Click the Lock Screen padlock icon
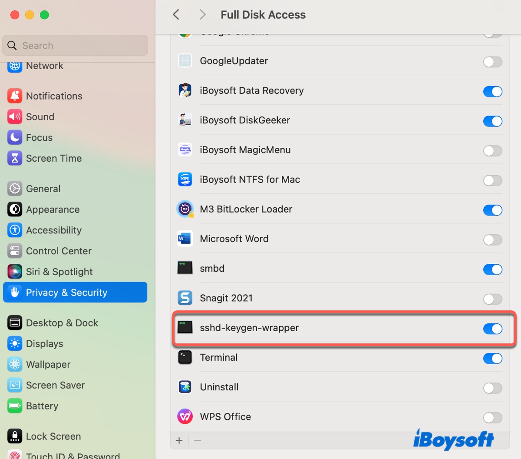The width and height of the screenshot is (521, 459). point(15,436)
